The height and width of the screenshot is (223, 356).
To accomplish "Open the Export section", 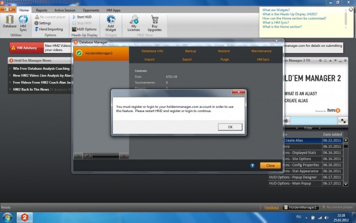I will click(x=187, y=60).
